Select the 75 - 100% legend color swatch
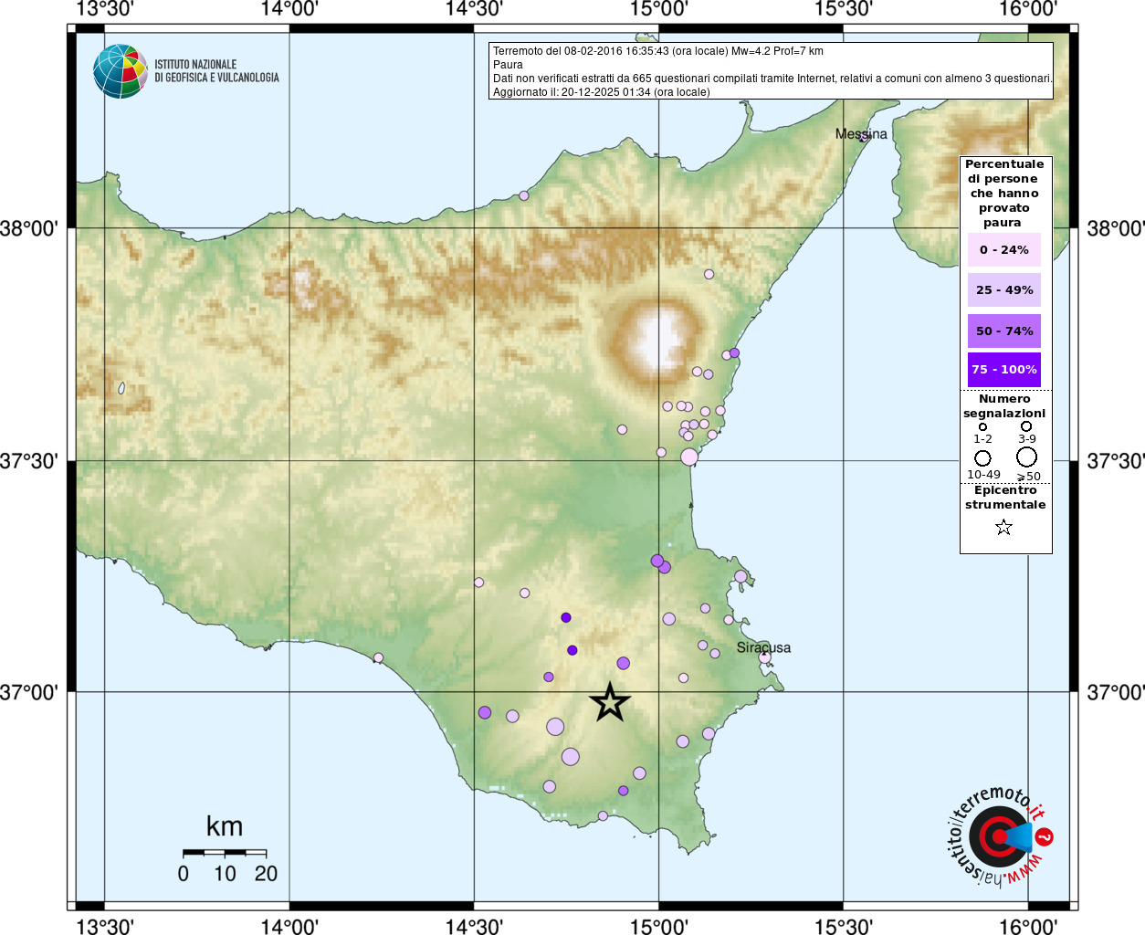 pyautogui.click(x=1003, y=370)
